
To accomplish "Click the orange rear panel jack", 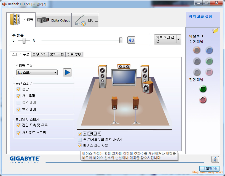I will (x=197, y=50).
